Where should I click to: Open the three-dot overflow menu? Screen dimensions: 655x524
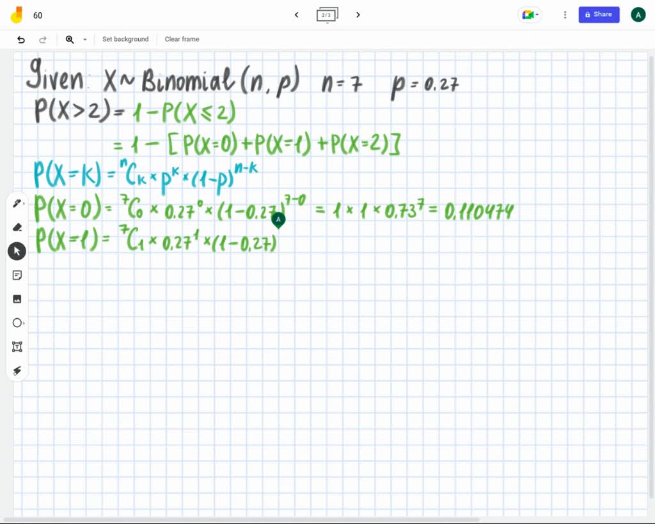pyautogui.click(x=565, y=14)
